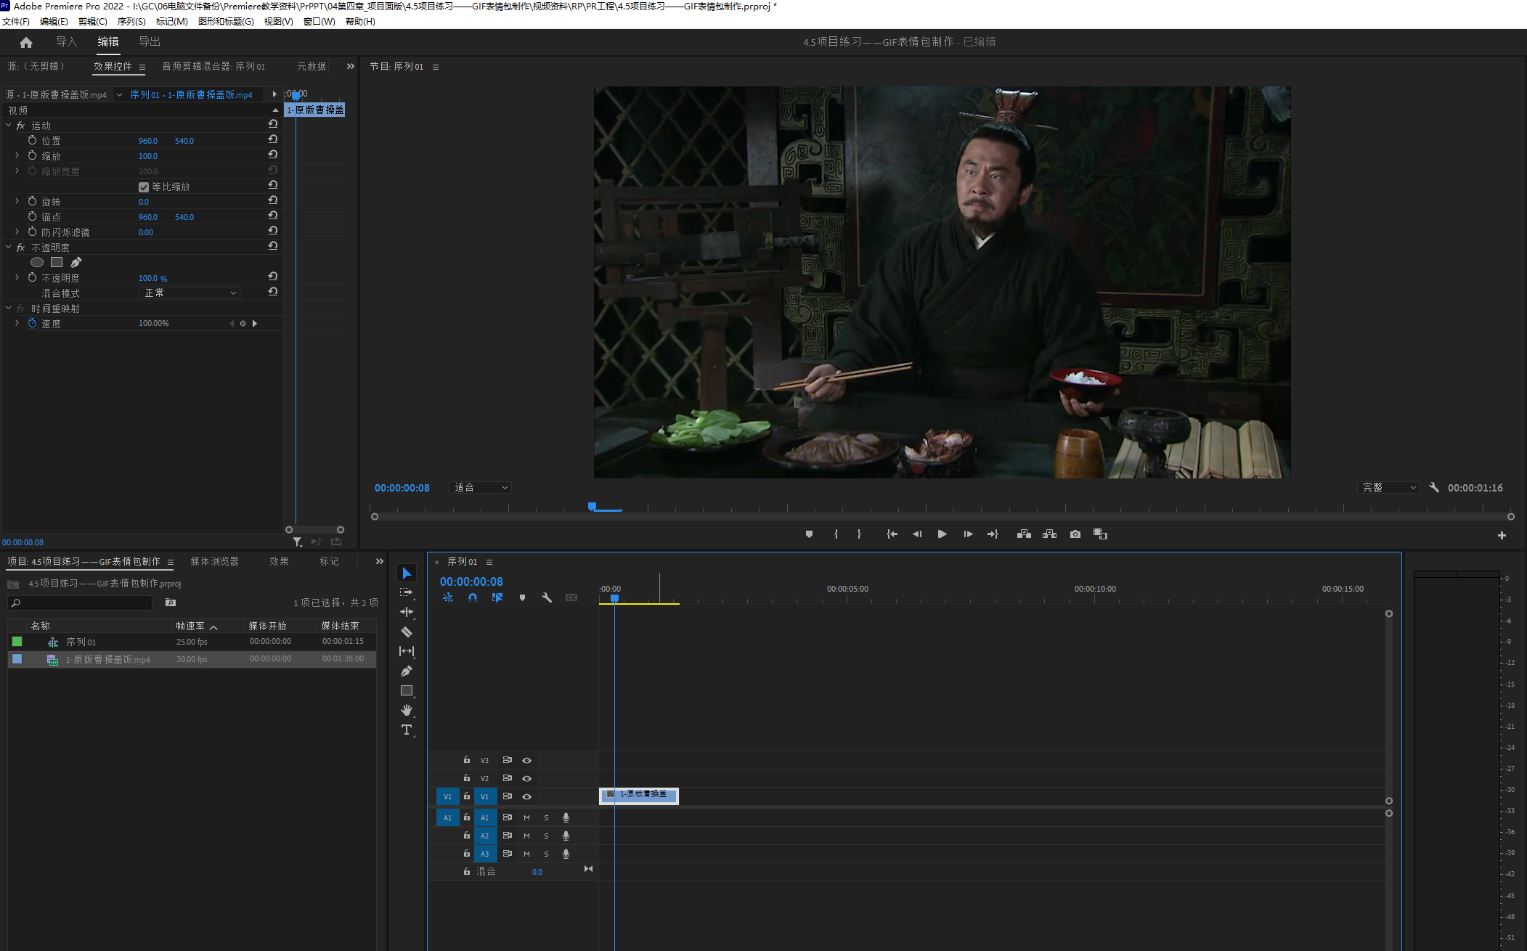Open the 序列(S) menu
1527x951 pixels.
click(131, 22)
